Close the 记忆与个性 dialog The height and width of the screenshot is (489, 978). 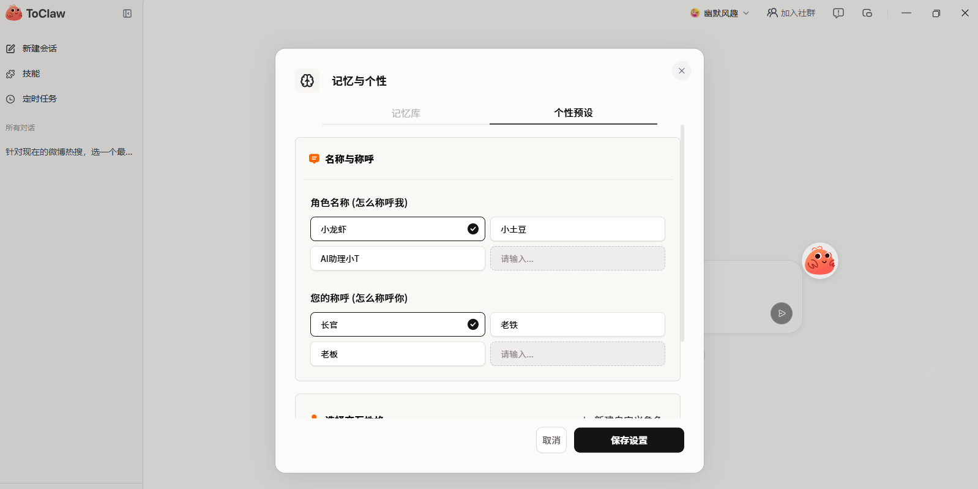(x=681, y=71)
